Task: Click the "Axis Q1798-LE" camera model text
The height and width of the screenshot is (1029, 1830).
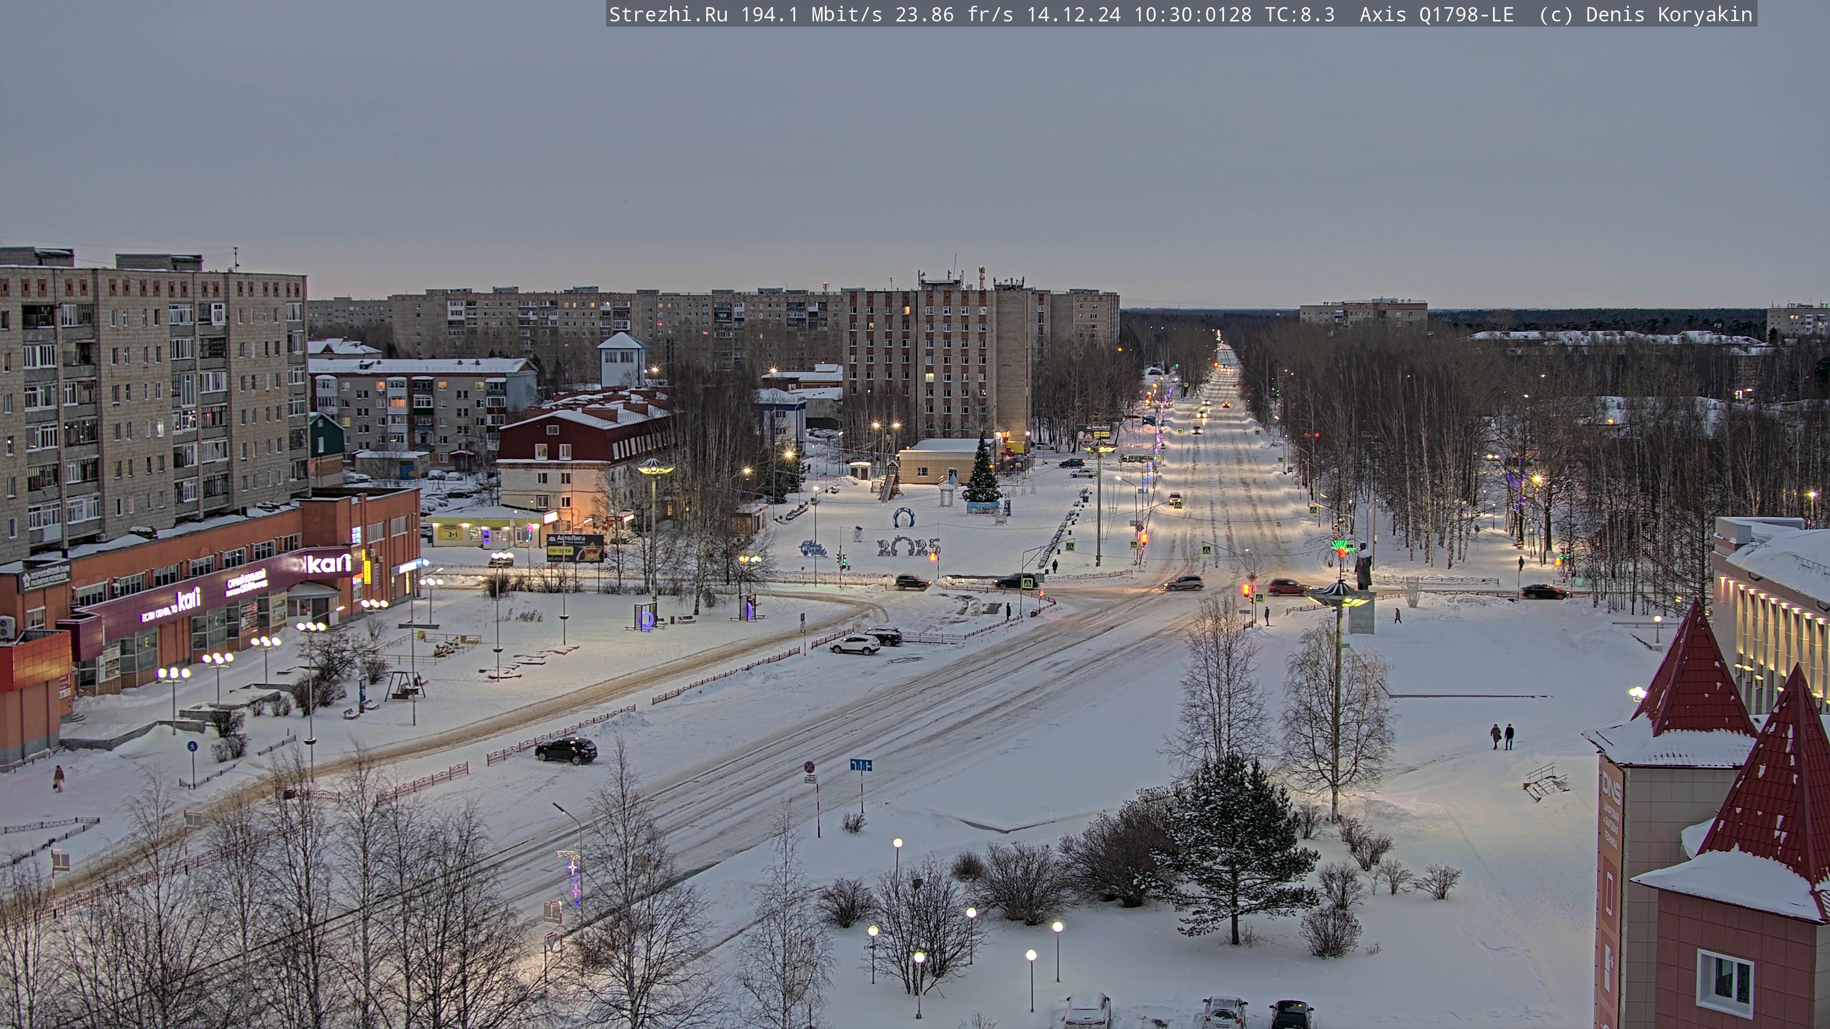Action: click(1436, 14)
